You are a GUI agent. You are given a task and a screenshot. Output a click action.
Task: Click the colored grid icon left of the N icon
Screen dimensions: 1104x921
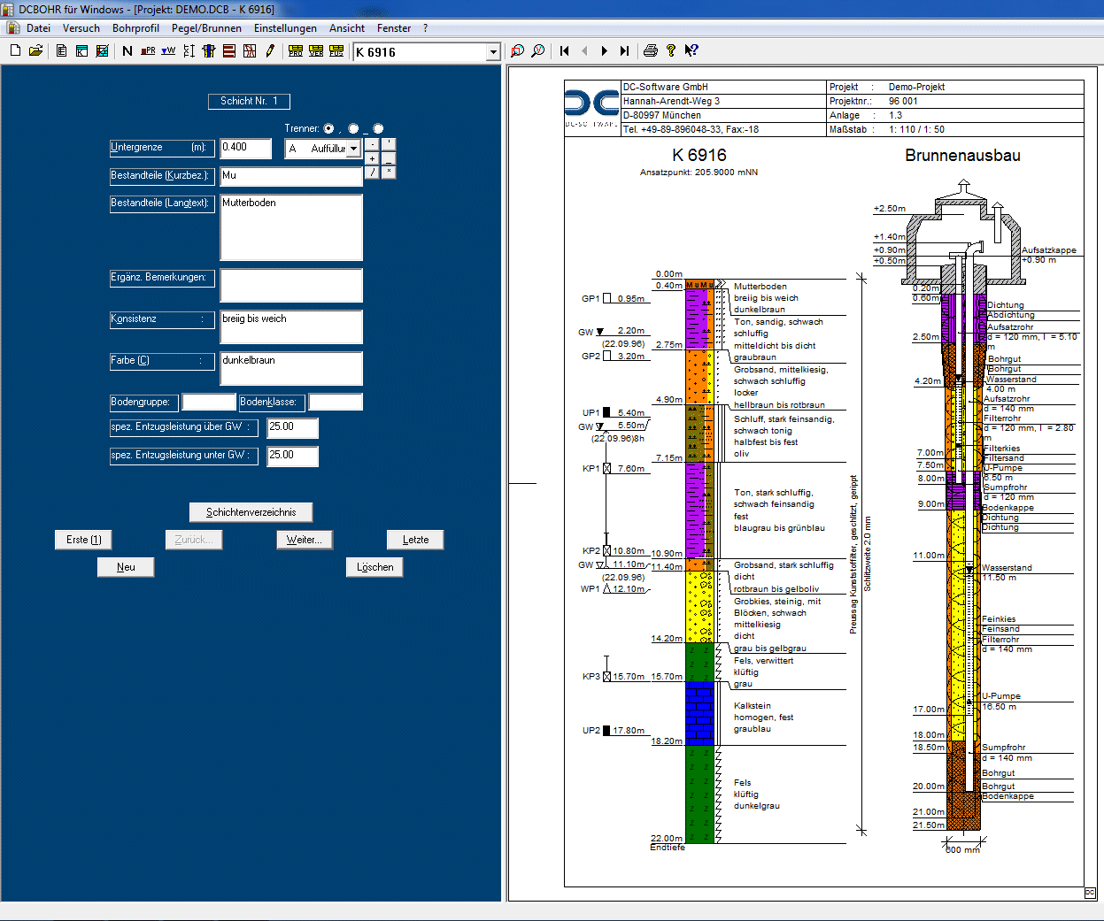point(102,51)
